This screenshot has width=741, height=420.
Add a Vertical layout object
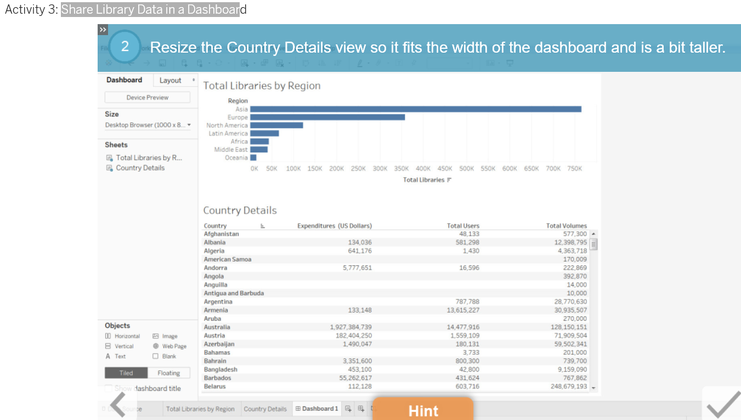tap(121, 346)
